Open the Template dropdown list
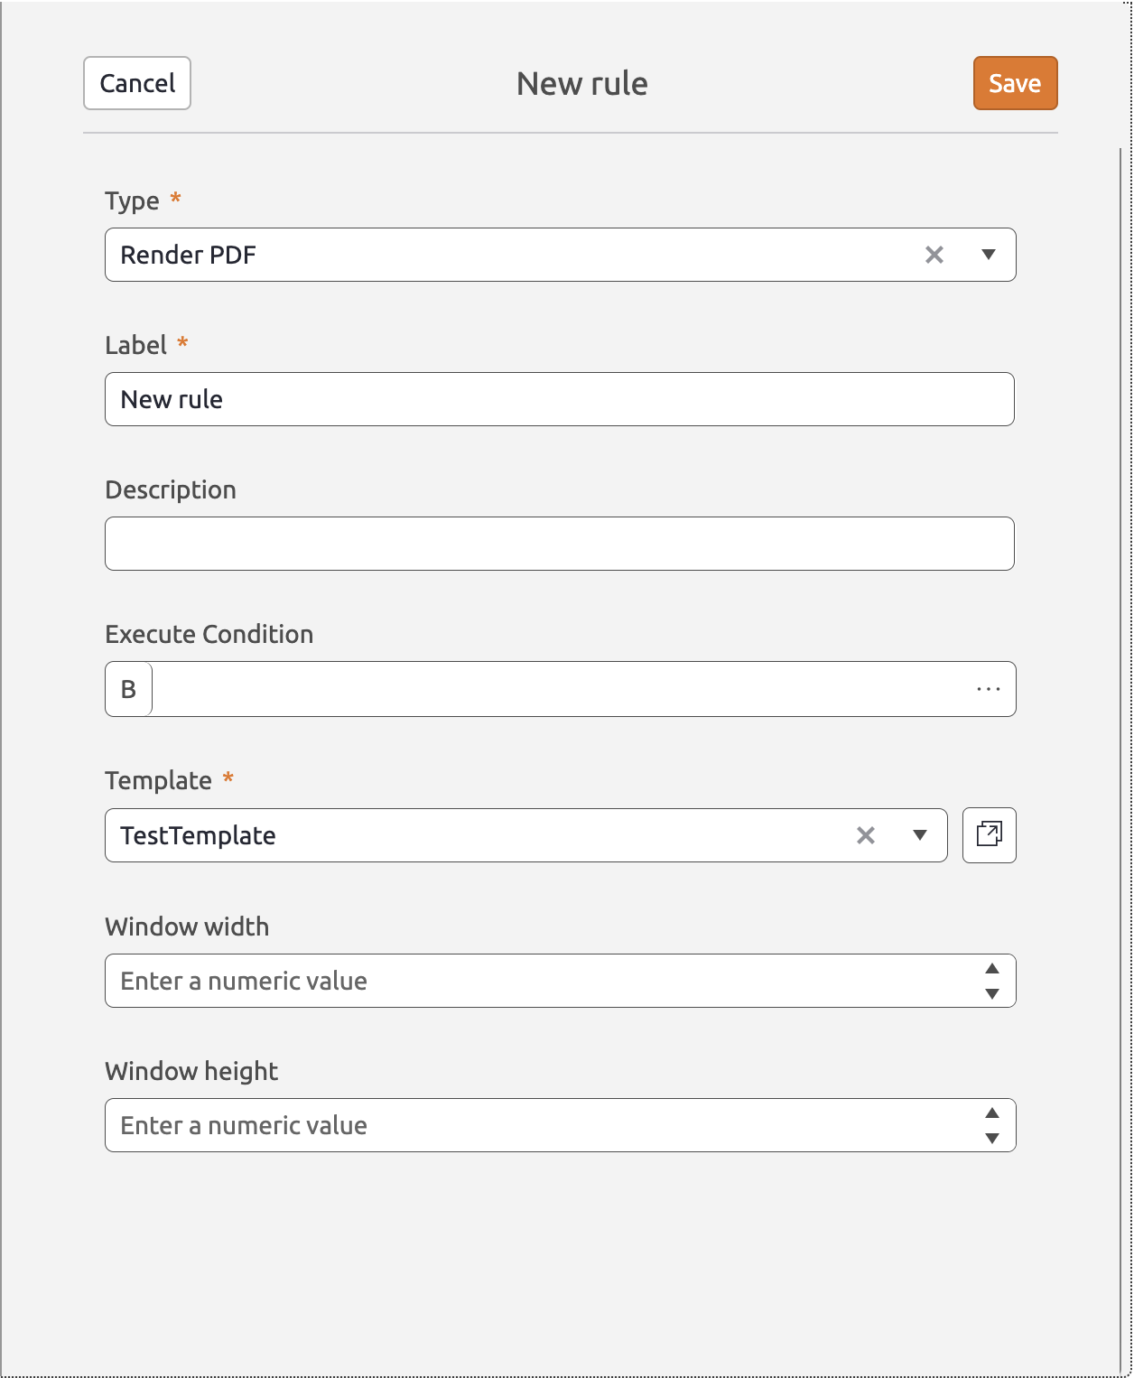This screenshot has width=1134, height=1378. click(919, 835)
